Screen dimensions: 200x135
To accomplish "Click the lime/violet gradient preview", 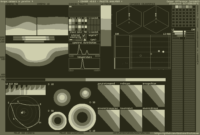I will point(131,120).
